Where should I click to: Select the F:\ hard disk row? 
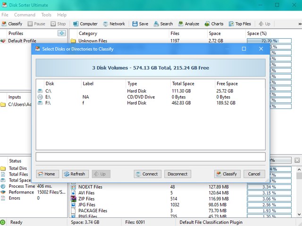pyautogui.click(x=49, y=102)
